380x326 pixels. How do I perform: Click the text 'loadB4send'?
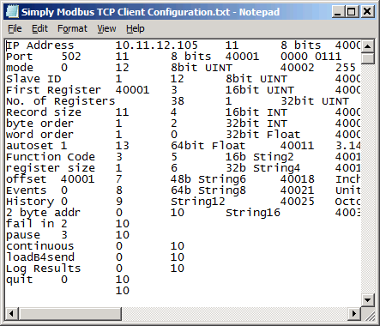click(40, 257)
